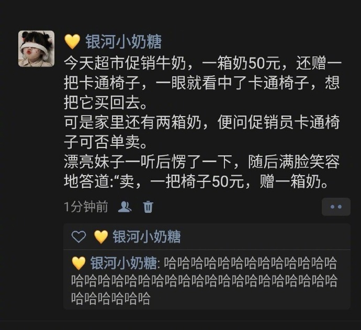Open the poster's profile avatar picture
Viewport: 361px width, 330px height.
[37, 49]
